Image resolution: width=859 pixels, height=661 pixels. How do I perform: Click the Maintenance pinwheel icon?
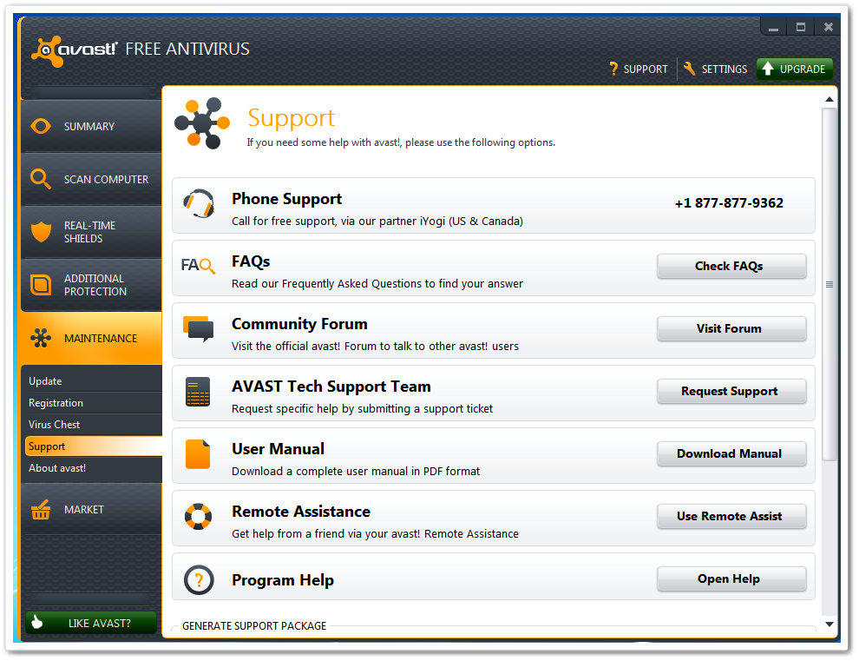coord(40,338)
